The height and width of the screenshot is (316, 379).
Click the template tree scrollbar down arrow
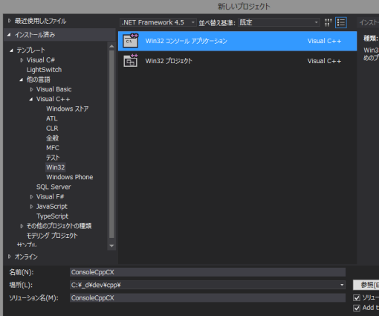tap(111, 246)
